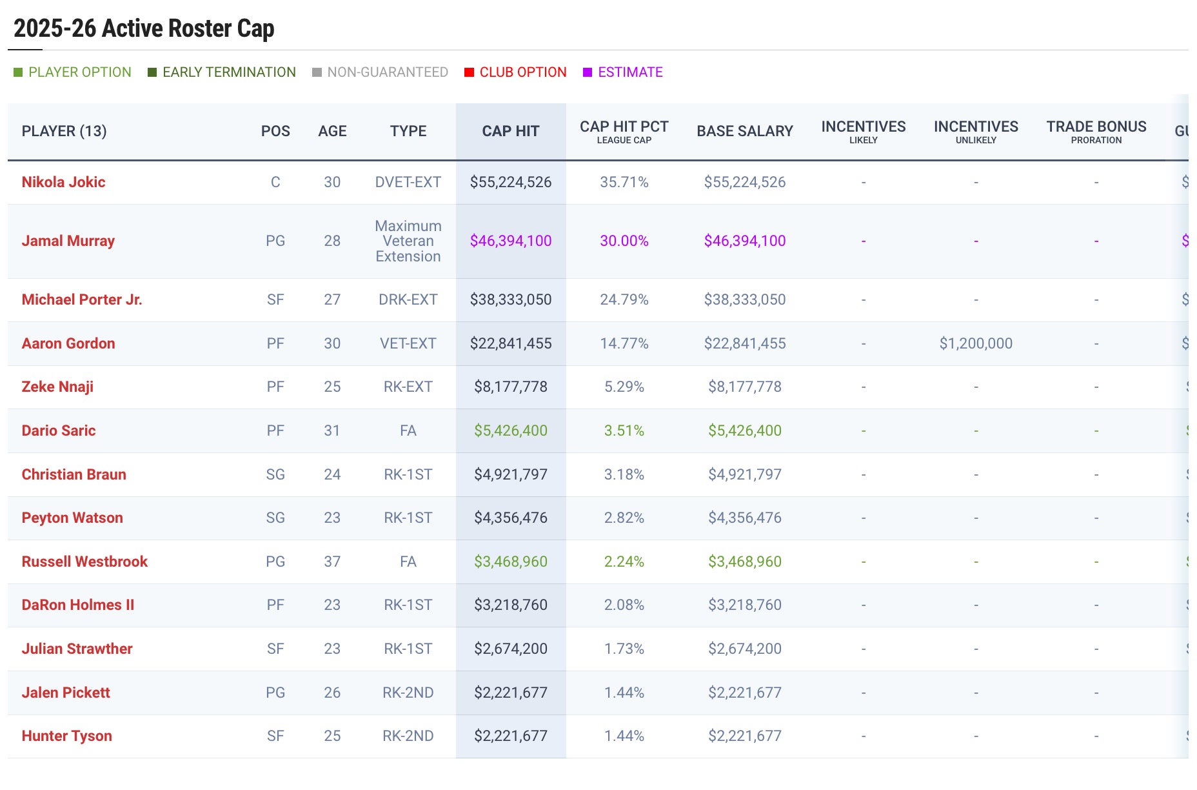View Christian Braun's contract page
Image resolution: width=1197 pixels, height=790 pixels.
coord(74,474)
